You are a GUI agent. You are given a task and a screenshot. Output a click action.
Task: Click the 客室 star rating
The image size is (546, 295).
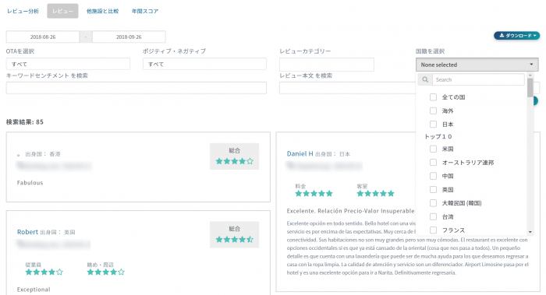tap(375, 194)
